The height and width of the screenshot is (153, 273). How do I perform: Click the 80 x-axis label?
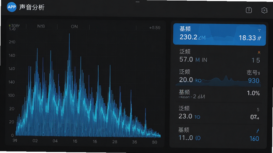[155, 142]
